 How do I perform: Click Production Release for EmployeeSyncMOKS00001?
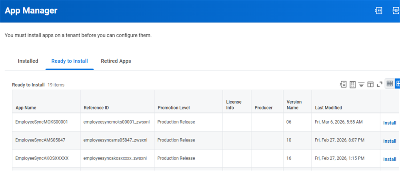click(x=176, y=122)
